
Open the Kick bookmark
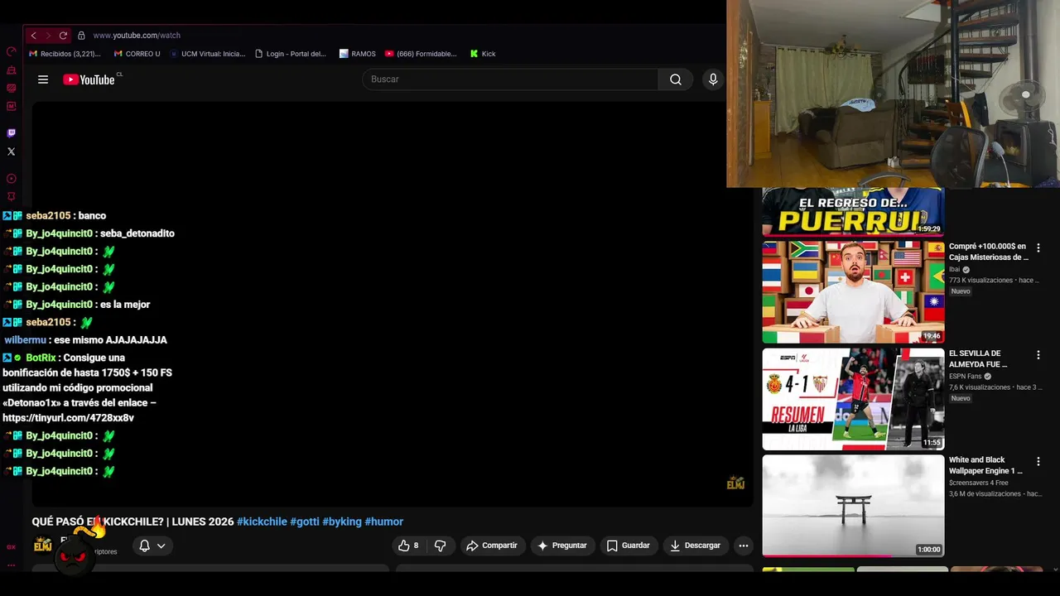[483, 54]
